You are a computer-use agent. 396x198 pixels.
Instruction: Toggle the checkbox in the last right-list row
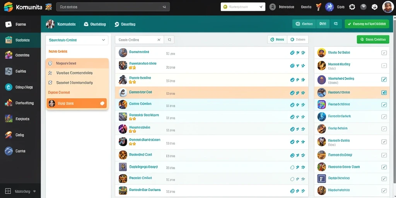384,190
